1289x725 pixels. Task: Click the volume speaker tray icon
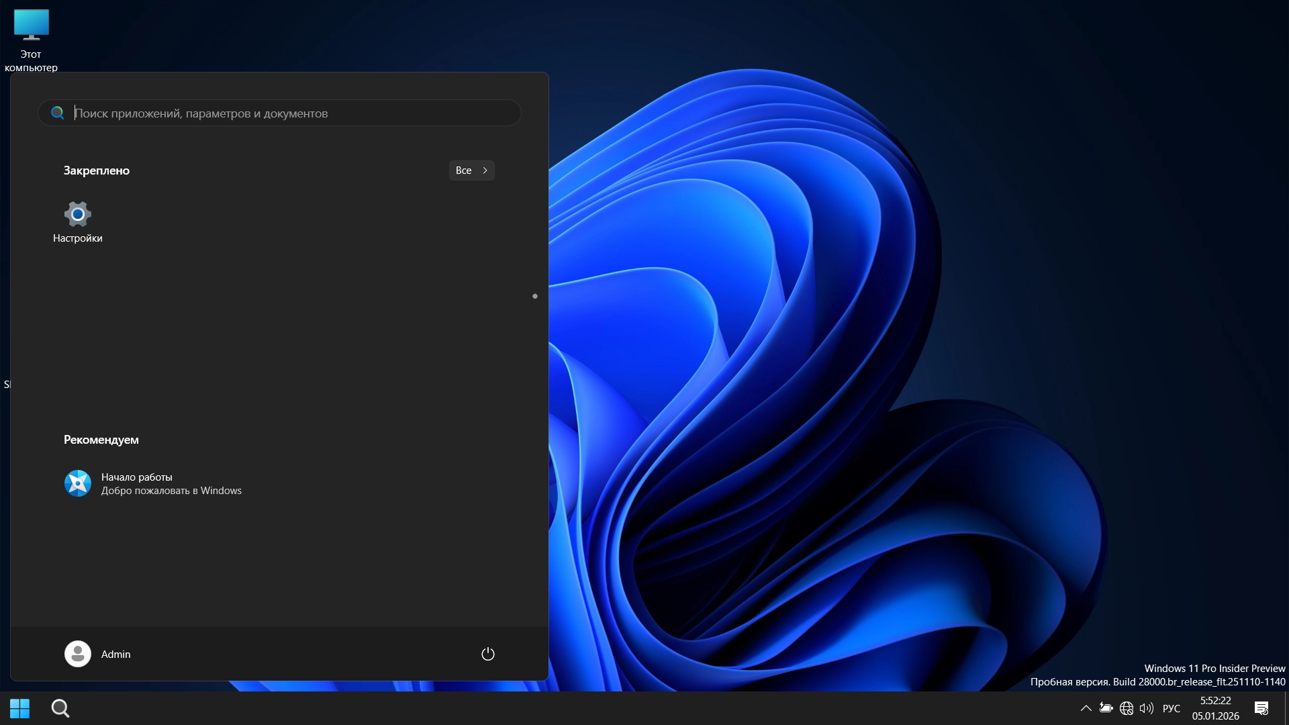[1147, 708]
